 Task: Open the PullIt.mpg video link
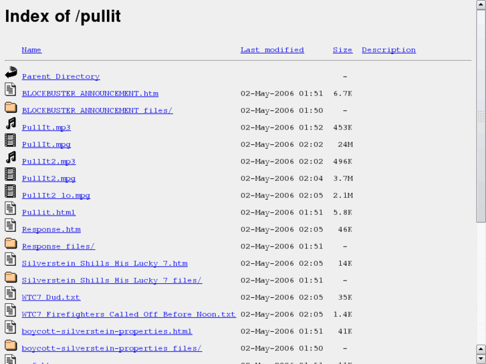46,145
